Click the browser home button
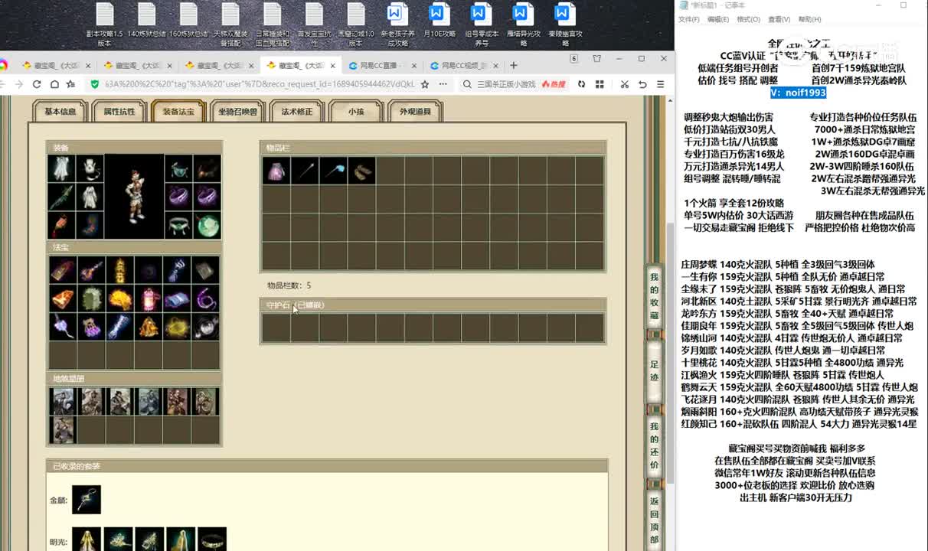The image size is (928, 551). [x=54, y=84]
